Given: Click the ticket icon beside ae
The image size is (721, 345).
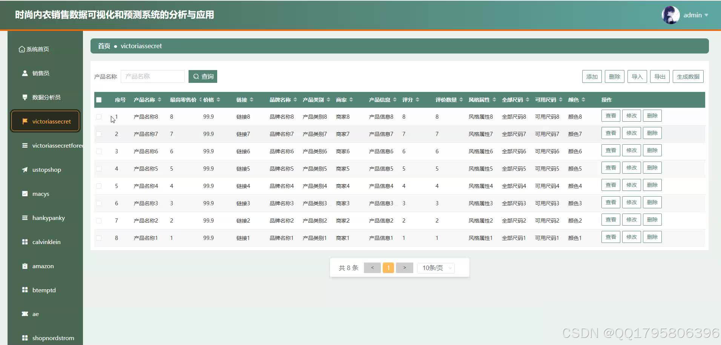Looking at the screenshot, I should click(x=25, y=314).
